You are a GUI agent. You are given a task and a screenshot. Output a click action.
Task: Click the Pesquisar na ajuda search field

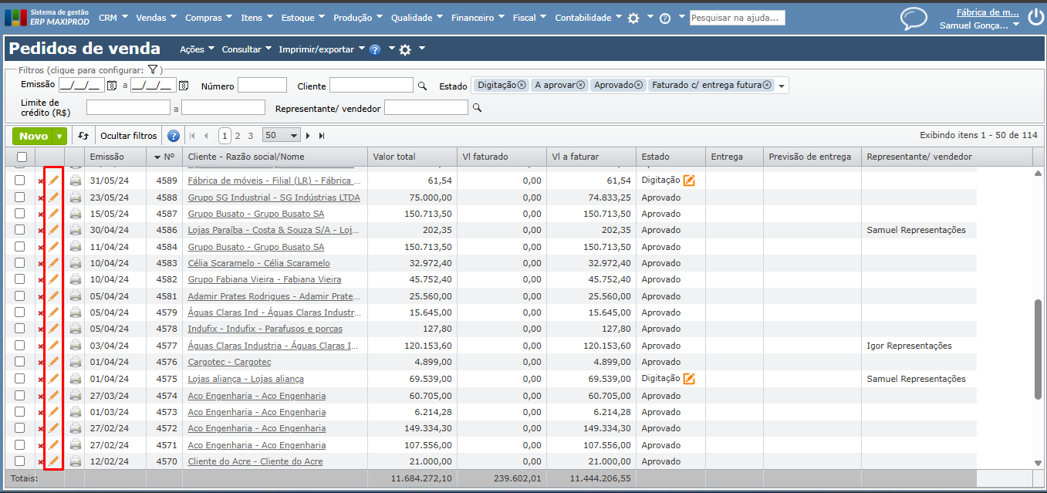pos(737,18)
